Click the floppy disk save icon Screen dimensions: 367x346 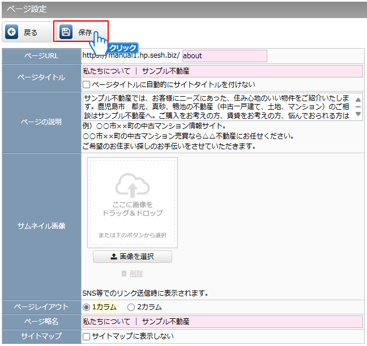[66, 32]
